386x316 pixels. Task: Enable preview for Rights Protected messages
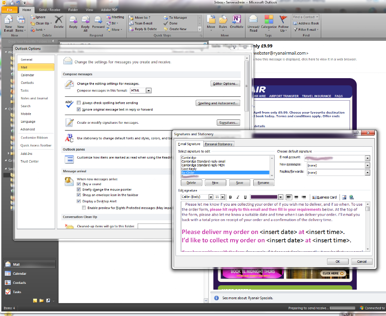click(84, 208)
